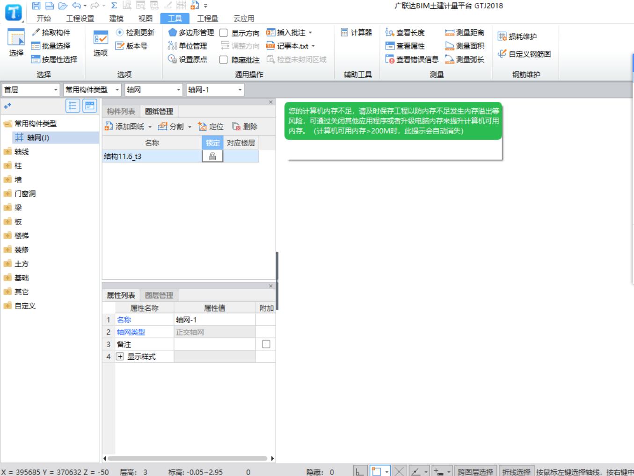Viewport: 634px width, 476px height.
Task: Expand the 分割 dropdown arrow
Action: pyautogui.click(x=189, y=127)
